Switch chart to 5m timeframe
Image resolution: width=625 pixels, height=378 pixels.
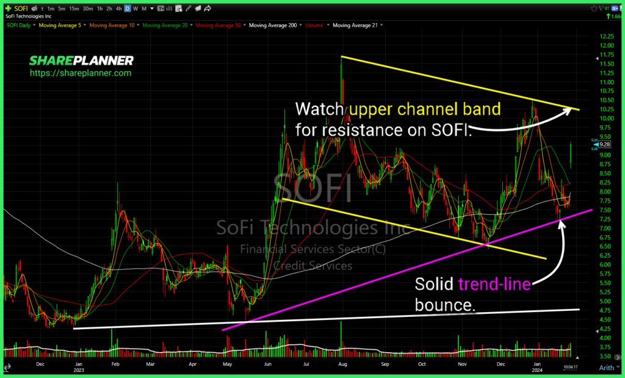(x=62, y=9)
